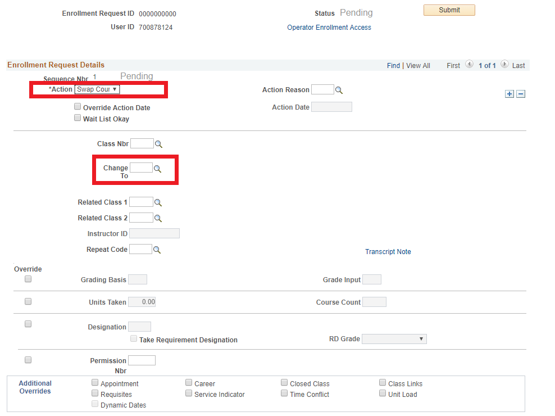Click Related Class 2 lookup icon
Screen dimensions: 555x416
pos(158,218)
